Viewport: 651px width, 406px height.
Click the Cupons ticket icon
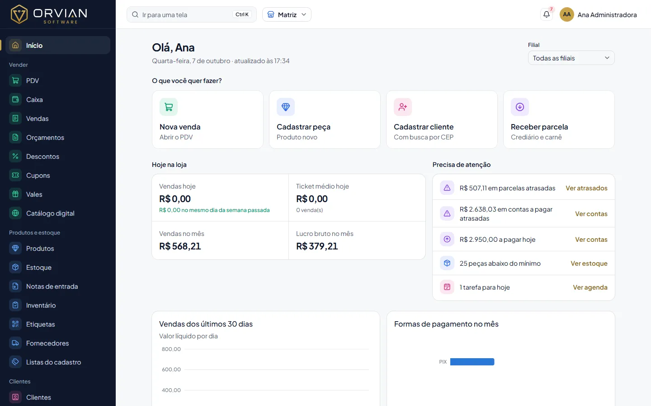[15, 175]
